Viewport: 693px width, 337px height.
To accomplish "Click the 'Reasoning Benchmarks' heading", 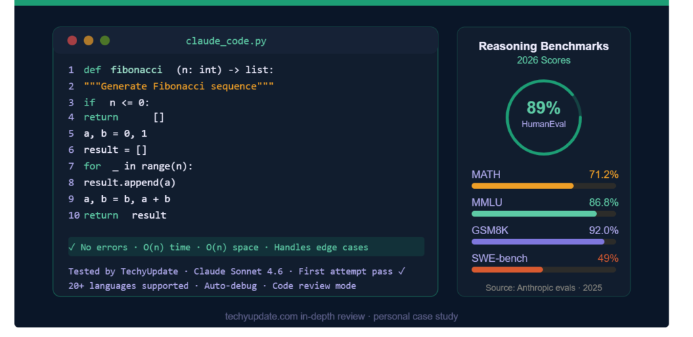I will click(543, 46).
